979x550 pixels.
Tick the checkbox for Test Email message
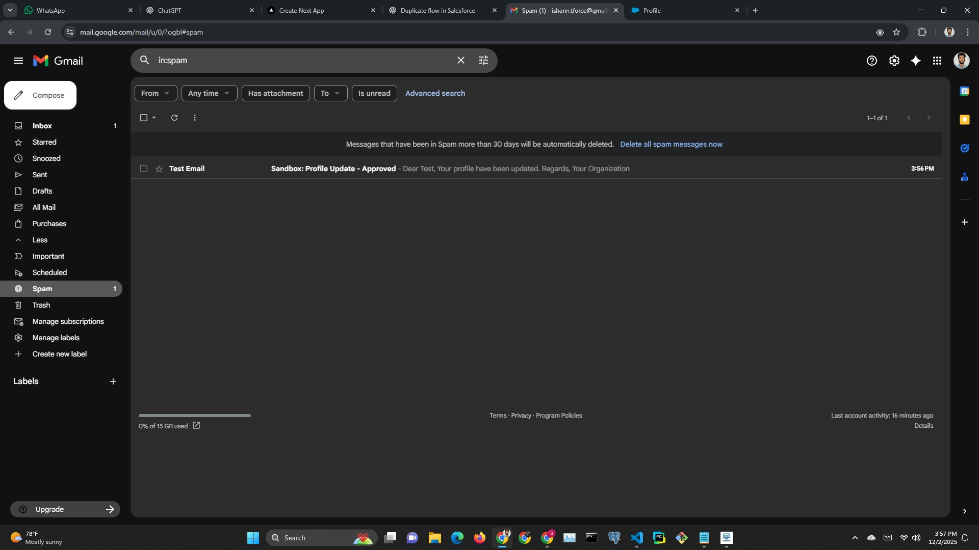pyautogui.click(x=144, y=169)
